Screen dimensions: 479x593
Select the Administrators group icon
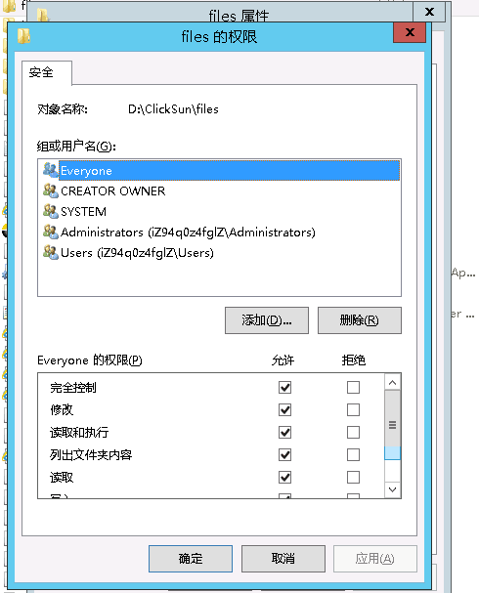pyautogui.click(x=50, y=232)
